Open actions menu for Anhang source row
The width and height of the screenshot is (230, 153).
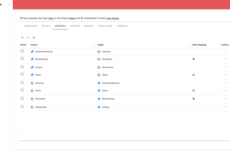(225, 67)
